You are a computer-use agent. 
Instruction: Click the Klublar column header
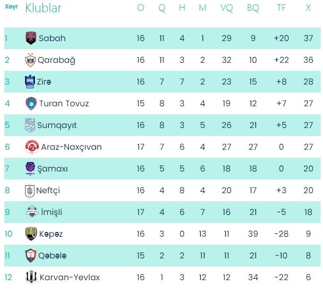click(x=43, y=8)
